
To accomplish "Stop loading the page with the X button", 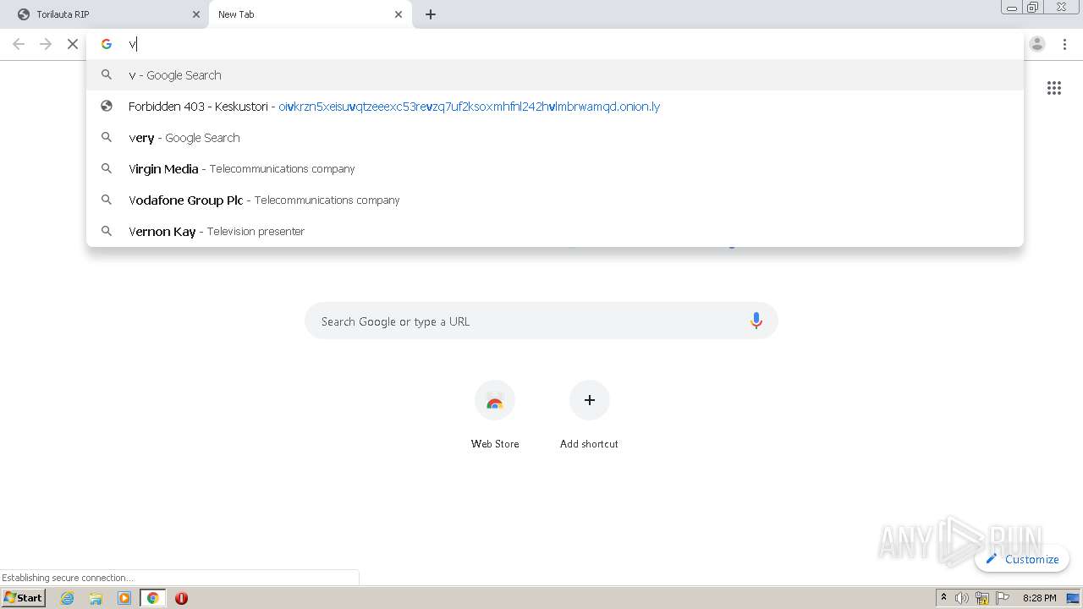I will click(x=73, y=44).
